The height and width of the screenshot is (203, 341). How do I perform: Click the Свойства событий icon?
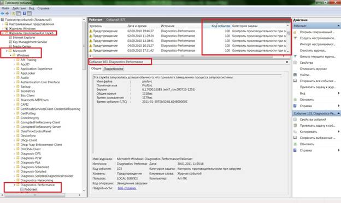click(x=295, y=119)
